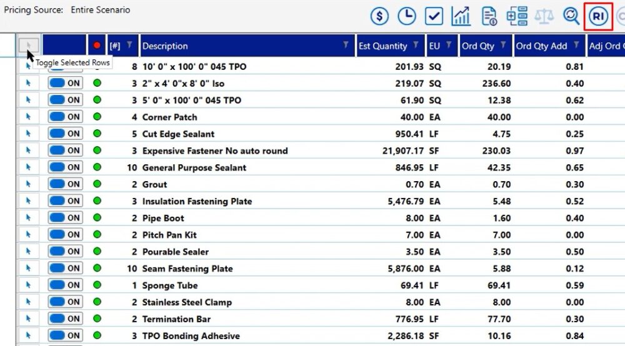Open the growth chart icon
This screenshot has height=346, width=625.
tap(461, 16)
